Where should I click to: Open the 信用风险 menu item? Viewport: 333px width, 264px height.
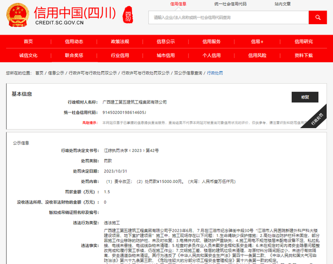click(257, 56)
